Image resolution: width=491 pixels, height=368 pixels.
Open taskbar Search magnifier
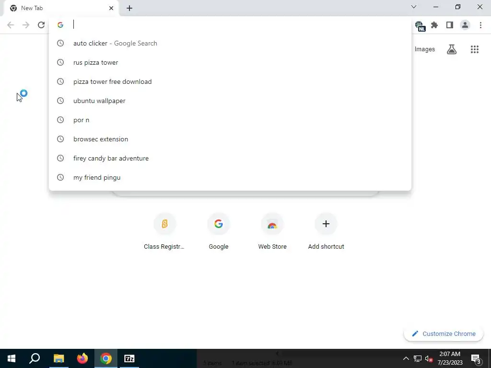pyautogui.click(x=35, y=358)
